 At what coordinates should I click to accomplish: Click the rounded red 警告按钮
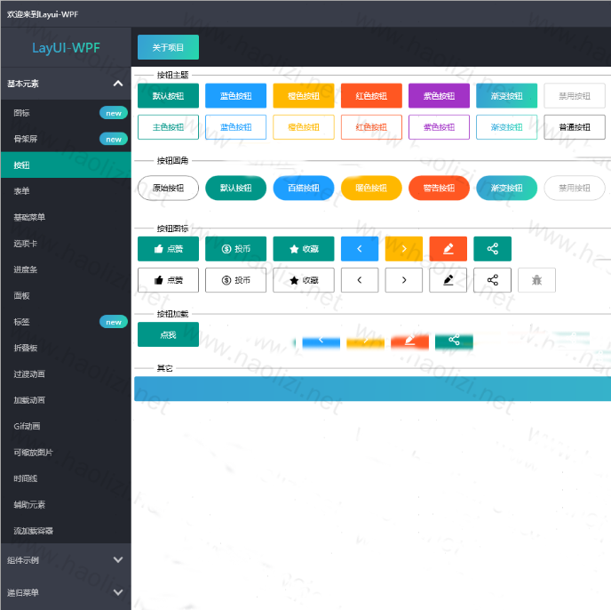click(439, 188)
